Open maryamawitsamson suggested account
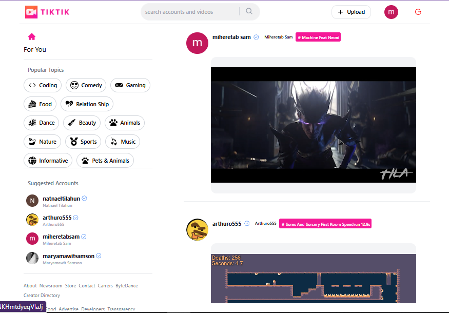This screenshot has width=449, height=313. point(68,256)
